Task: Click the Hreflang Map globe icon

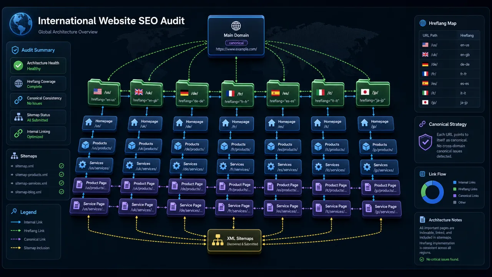Action: (423, 23)
